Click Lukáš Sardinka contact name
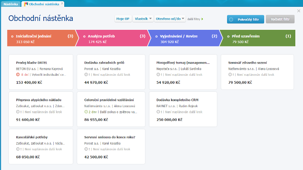 [x=191, y=69]
